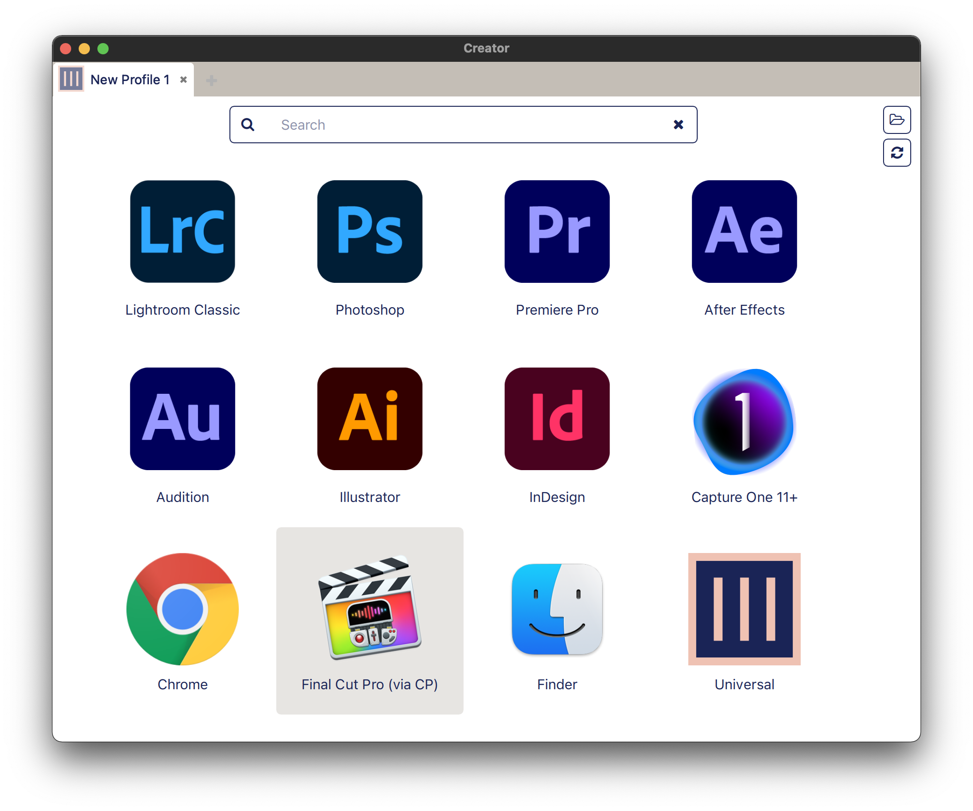Image resolution: width=973 pixels, height=811 pixels.
Task: Click the Chrome label text
Action: [183, 685]
